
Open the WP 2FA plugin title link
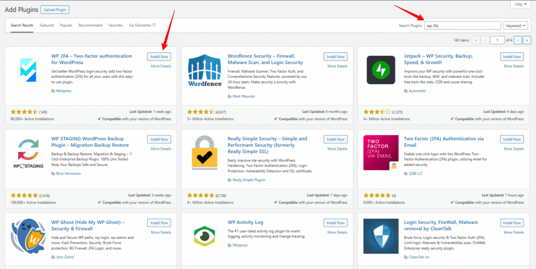[92, 59]
